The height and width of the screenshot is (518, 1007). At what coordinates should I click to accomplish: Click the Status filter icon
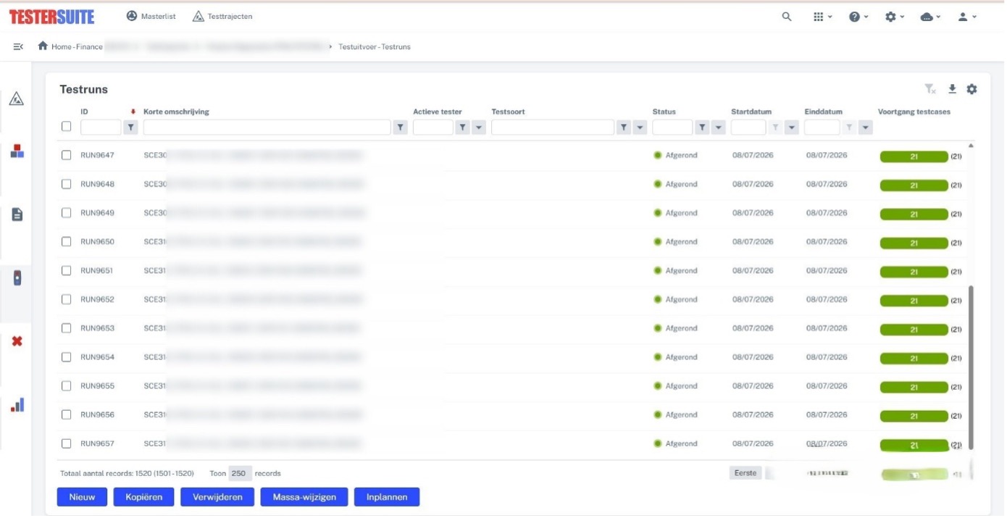[702, 128]
